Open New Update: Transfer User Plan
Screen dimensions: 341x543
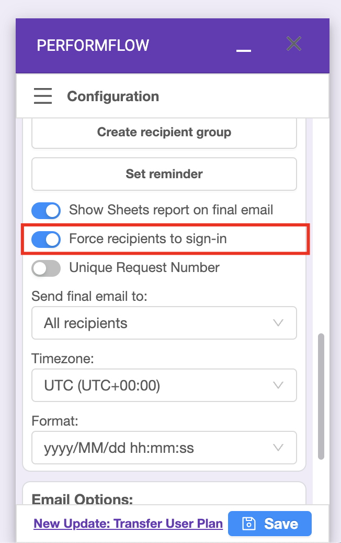[x=128, y=523]
